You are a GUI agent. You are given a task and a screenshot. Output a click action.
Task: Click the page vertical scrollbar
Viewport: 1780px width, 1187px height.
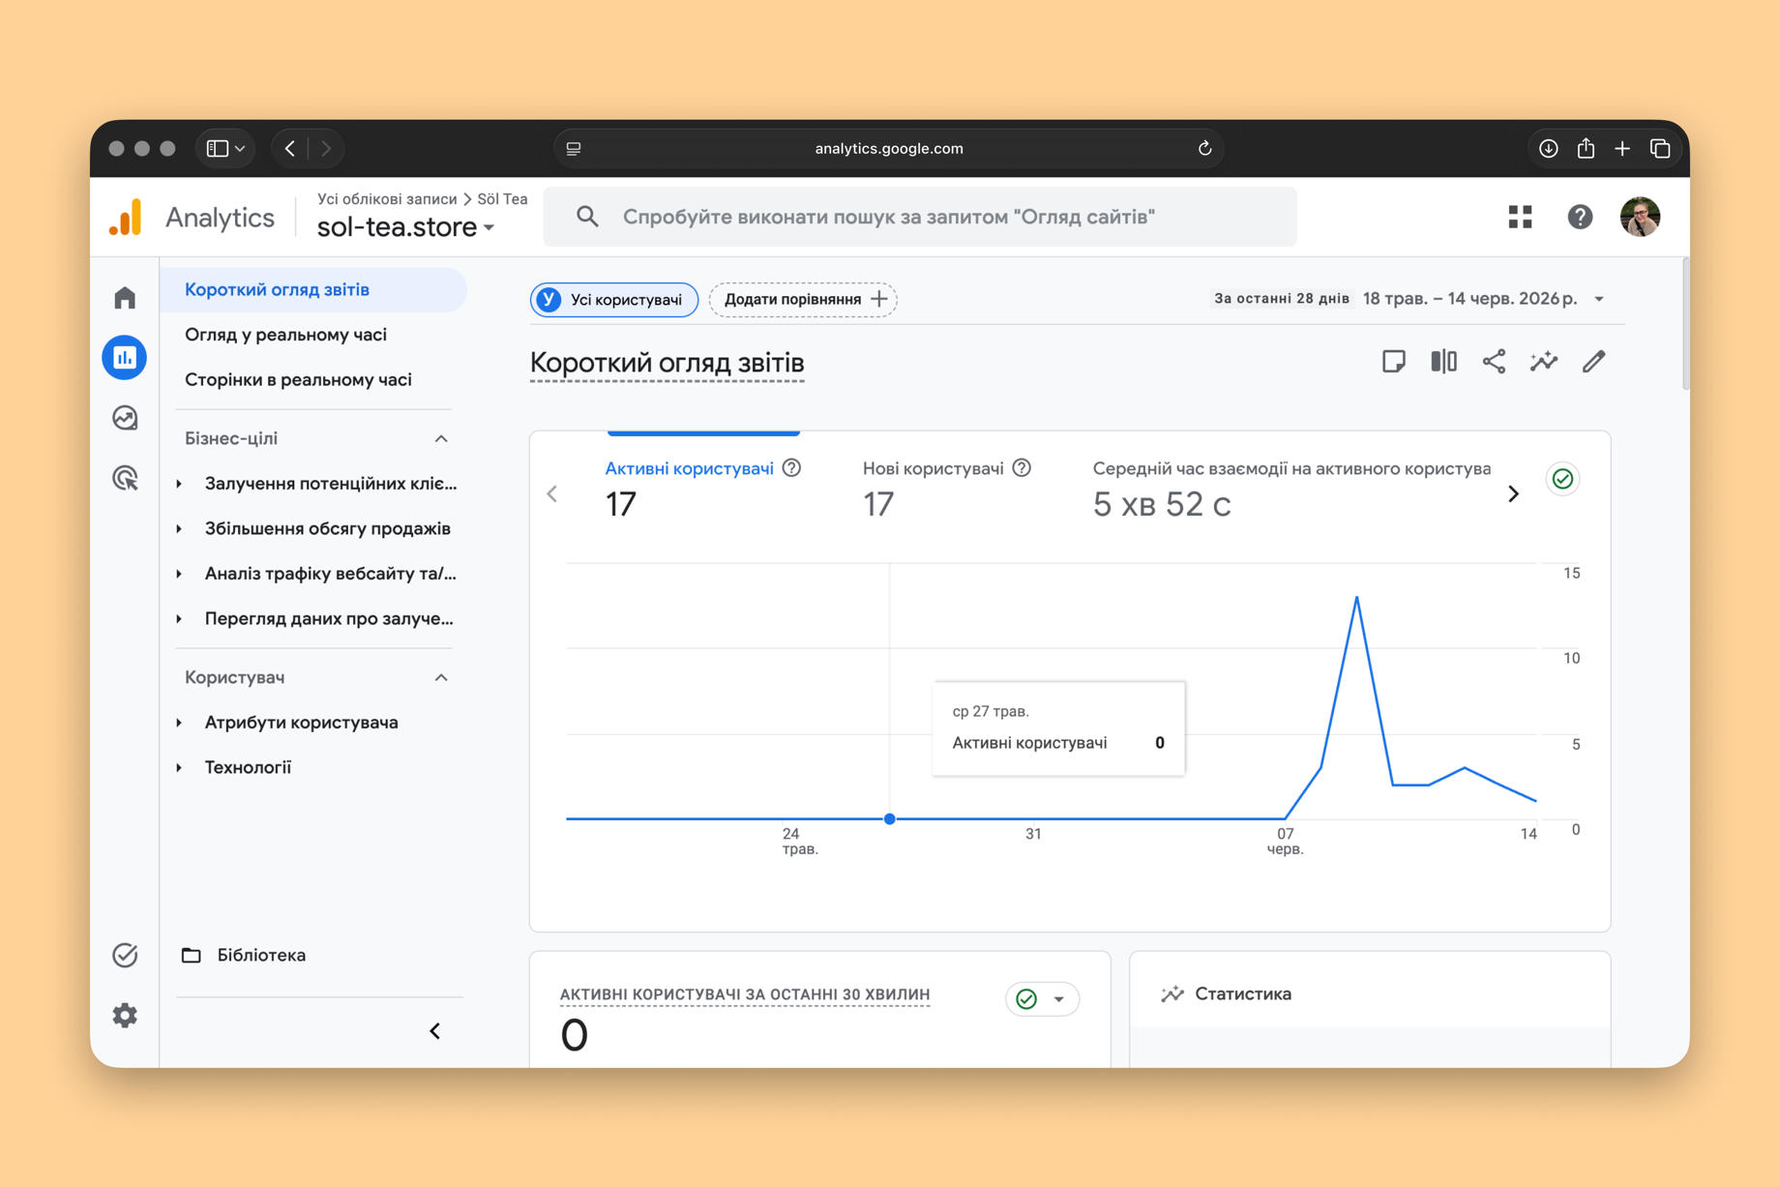(x=1686, y=325)
